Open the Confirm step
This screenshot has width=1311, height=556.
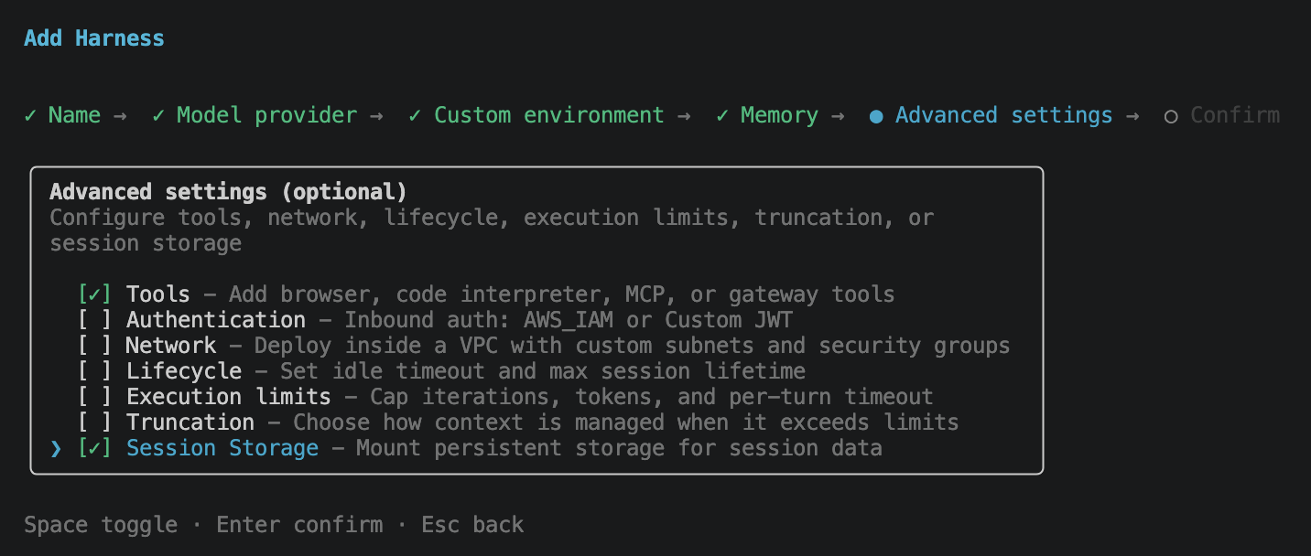(1235, 115)
